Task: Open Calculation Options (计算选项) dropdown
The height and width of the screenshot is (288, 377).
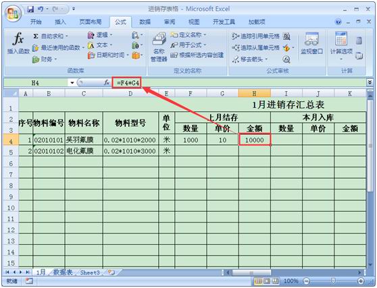Action: (341, 47)
